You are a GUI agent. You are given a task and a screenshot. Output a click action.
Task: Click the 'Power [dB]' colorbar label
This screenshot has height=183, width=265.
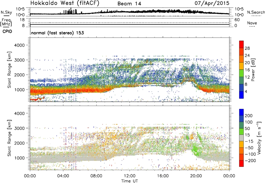253,70
